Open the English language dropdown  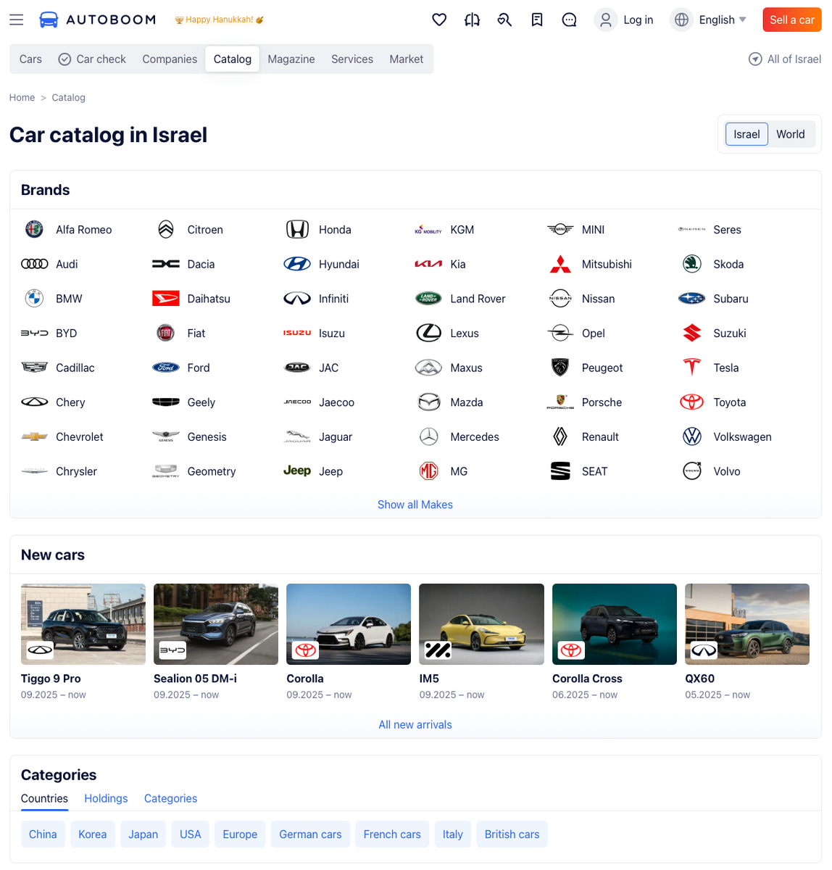(723, 20)
